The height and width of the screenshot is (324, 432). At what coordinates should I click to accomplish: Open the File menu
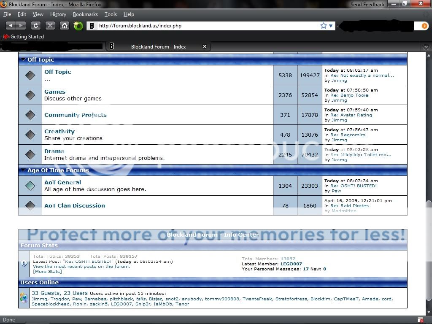(x=7, y=14)
